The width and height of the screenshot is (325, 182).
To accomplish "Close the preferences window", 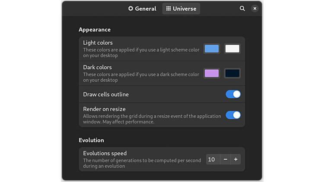I will pos(255,9).
